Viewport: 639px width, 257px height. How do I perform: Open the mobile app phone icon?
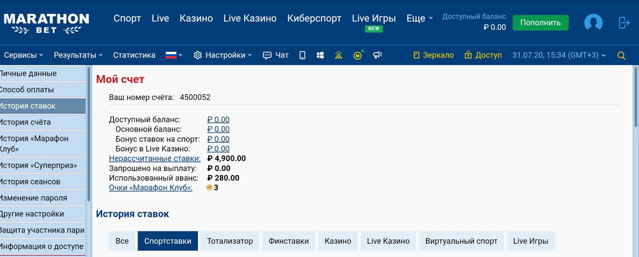coord(302,55)
